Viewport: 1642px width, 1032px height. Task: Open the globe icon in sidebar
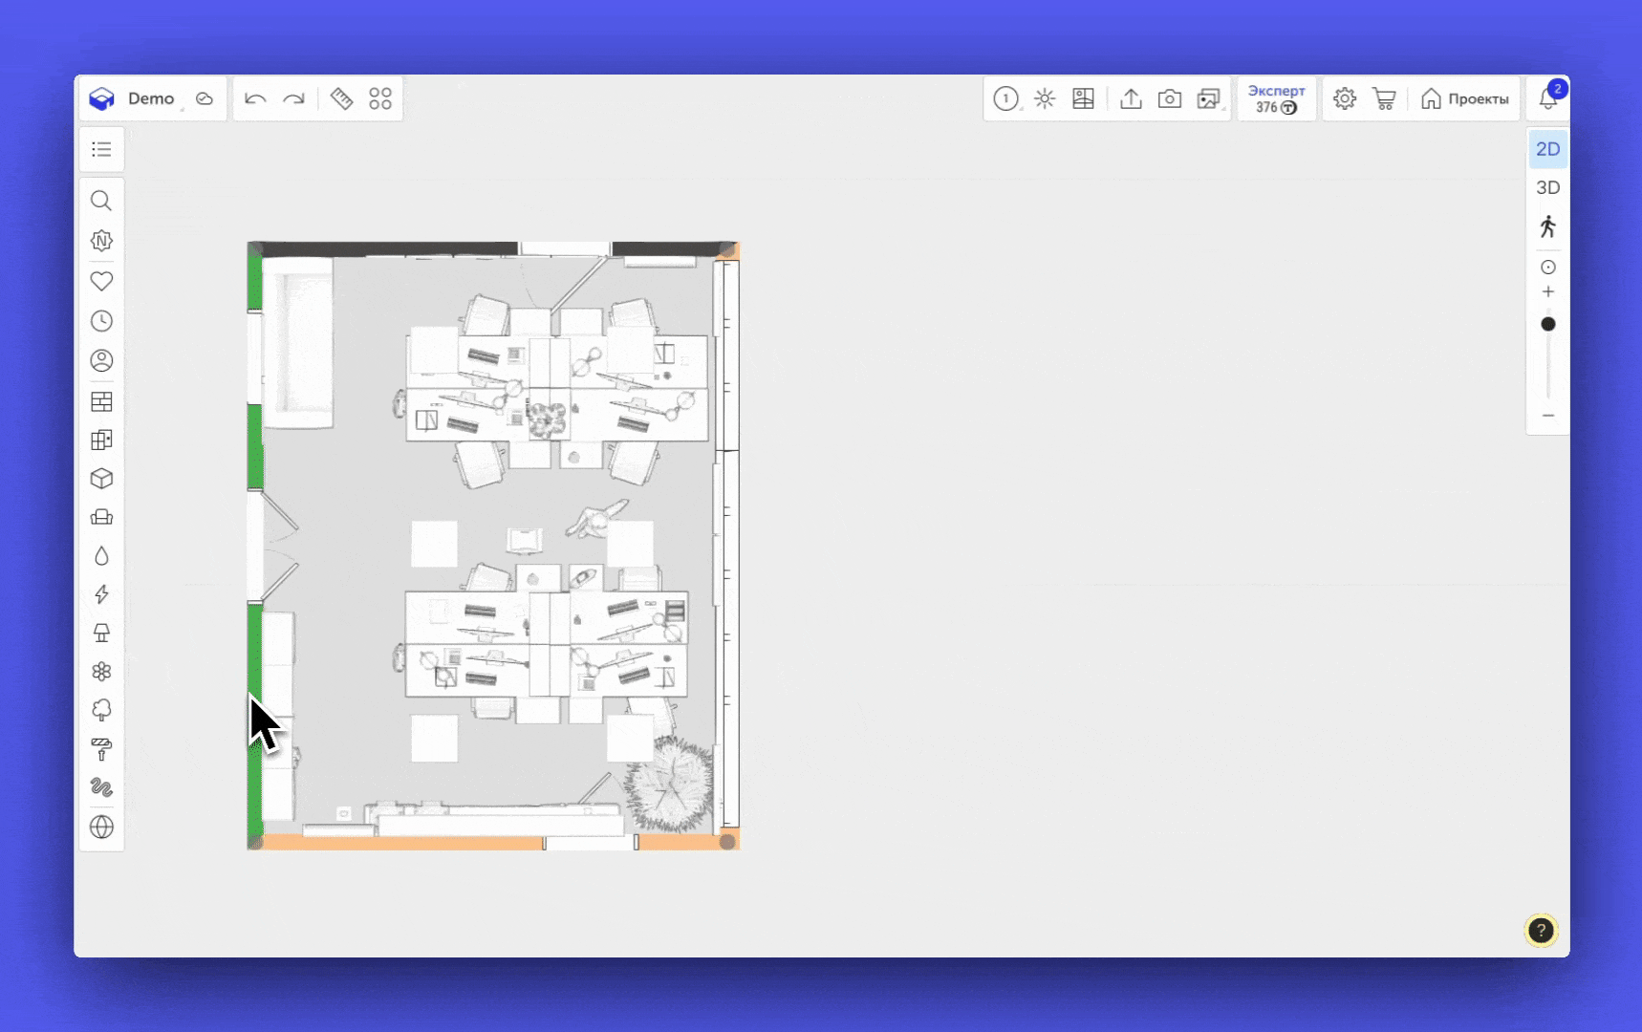tap(101, 827)
